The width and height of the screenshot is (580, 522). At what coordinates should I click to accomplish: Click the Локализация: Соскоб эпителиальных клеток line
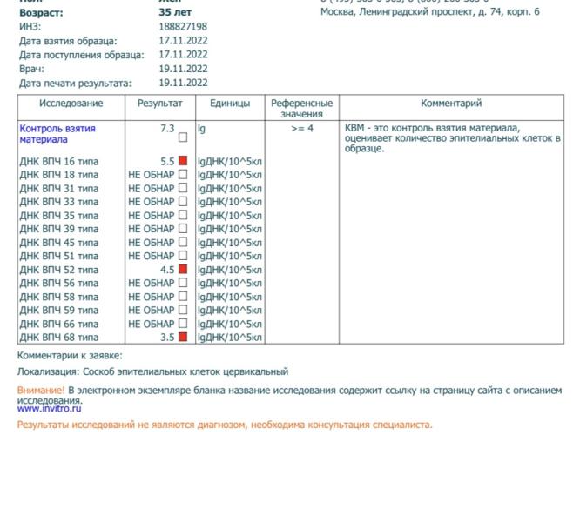click(152, 371)
